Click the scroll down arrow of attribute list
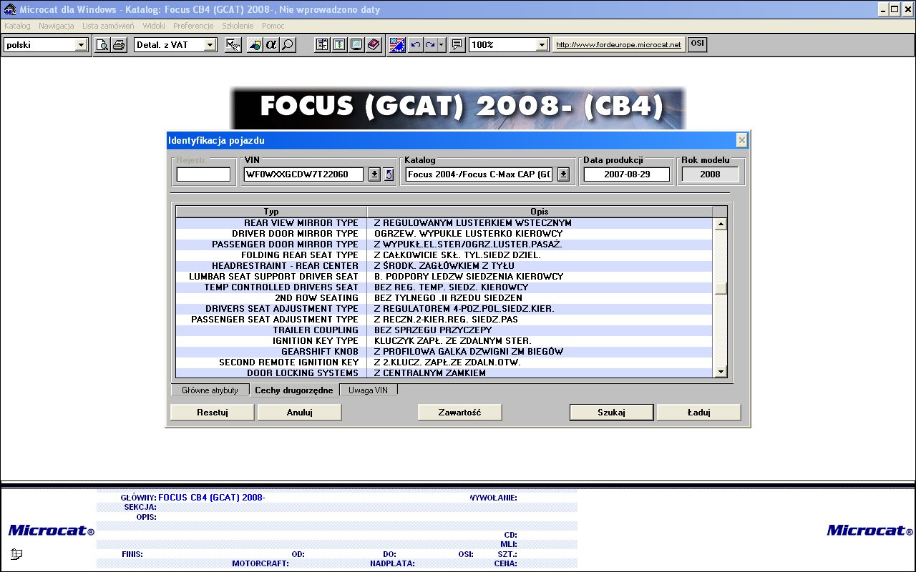 coord(721,372)
